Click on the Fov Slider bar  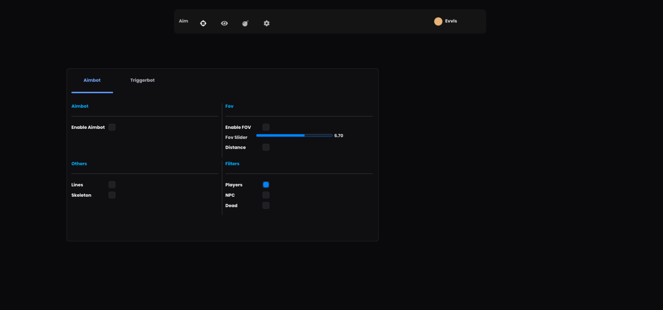(x=294, y=136)
